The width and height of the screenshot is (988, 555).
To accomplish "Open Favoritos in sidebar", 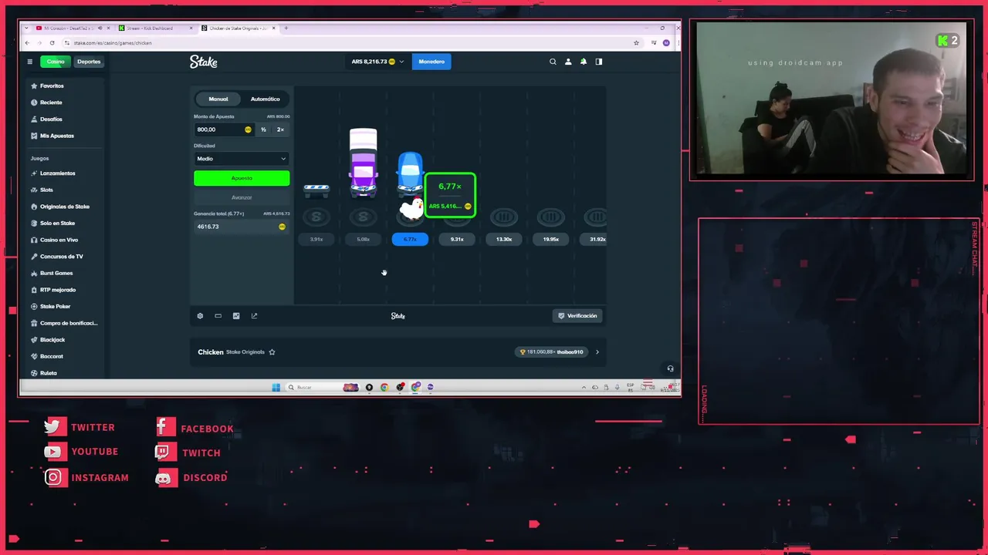I will [52, 86].
